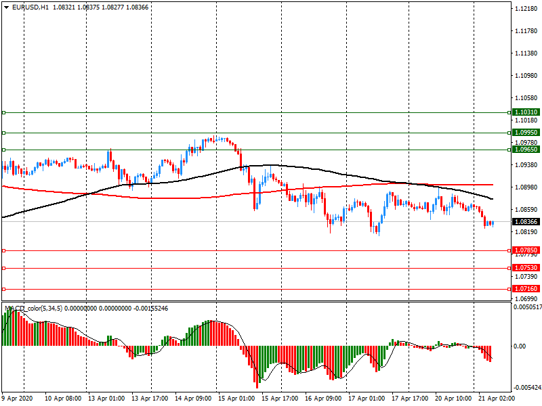The height and width of the screenshot is (406, 542).
Task: Click the left handle of the 1.09950 line
Action: 3,133
